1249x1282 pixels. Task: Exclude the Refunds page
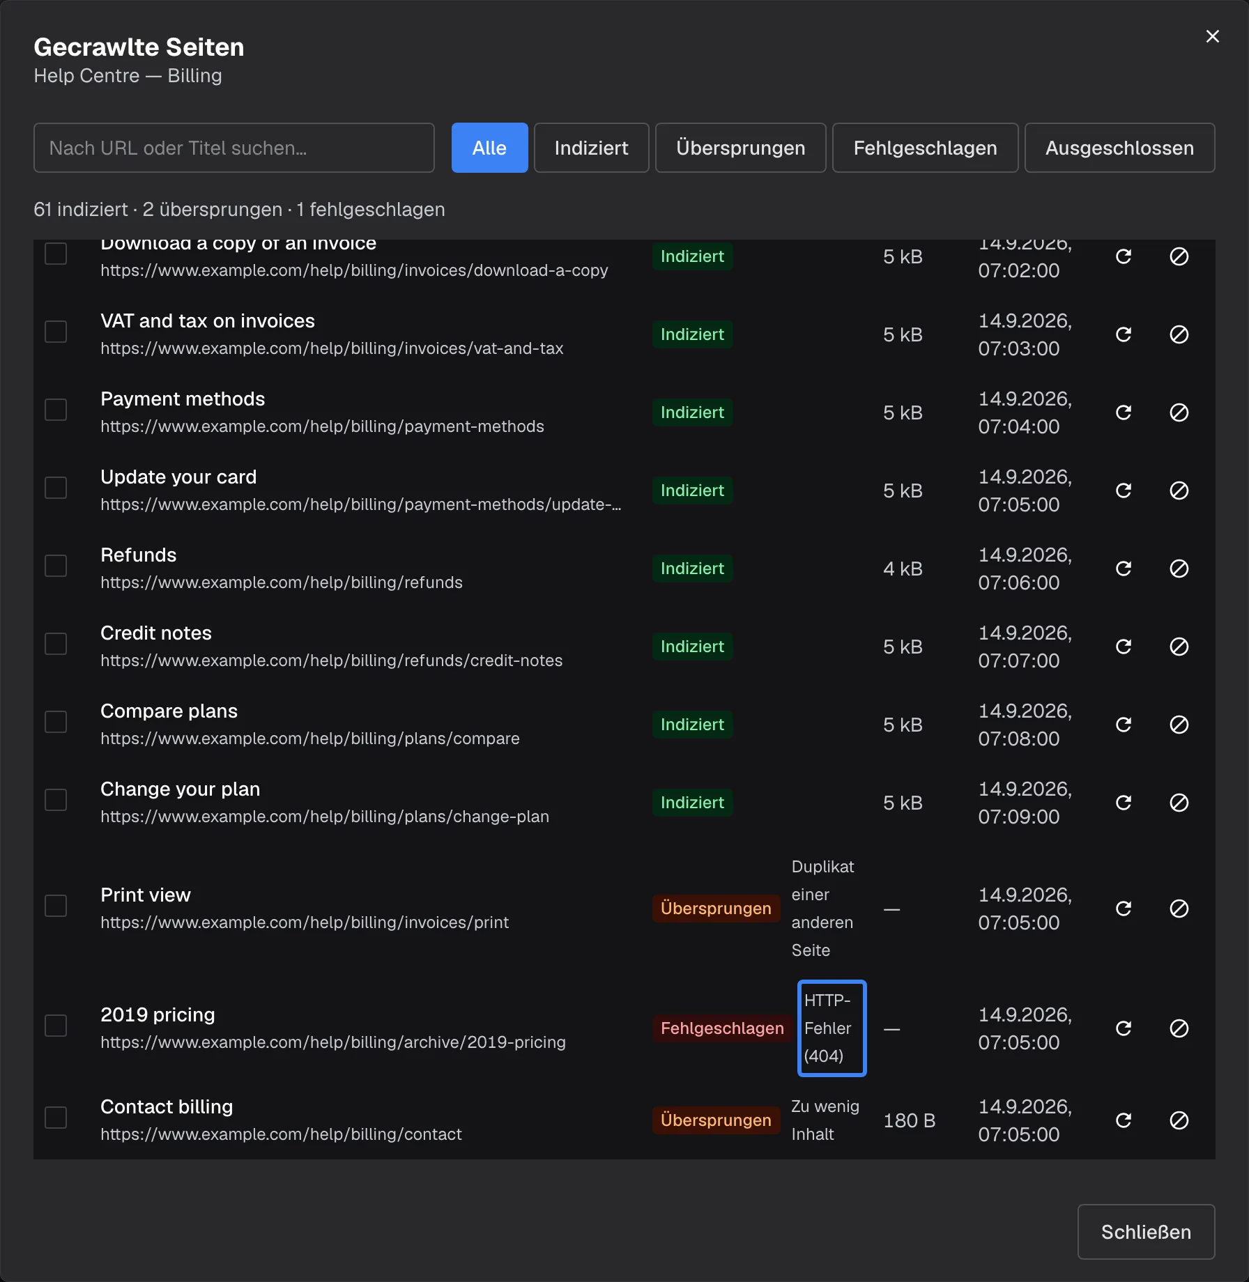click(x=1179, y=569)
